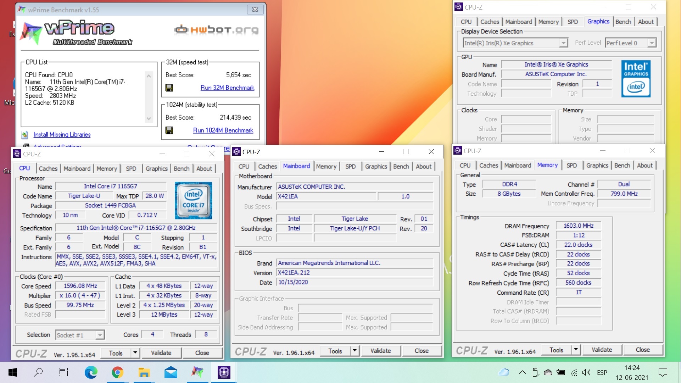Select Bench tab in CPU window
Screen dimensions: 681x383
click(182, 168)
